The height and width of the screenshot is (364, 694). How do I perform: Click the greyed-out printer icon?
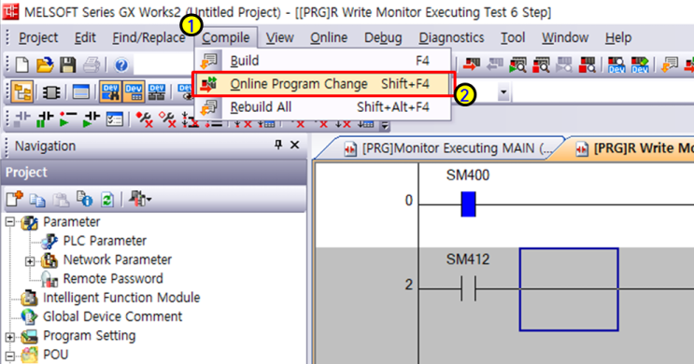[x=92, y=65]
